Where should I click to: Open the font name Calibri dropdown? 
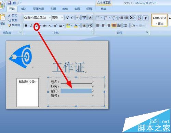(x=50, y=18)
